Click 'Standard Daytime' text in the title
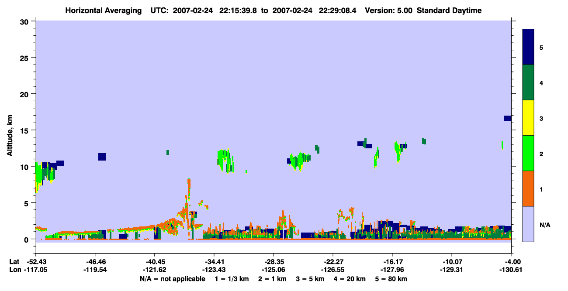Image resolution: width=568 pixels, height=291 pixels. pyautogui.click(x=449, y=10)
